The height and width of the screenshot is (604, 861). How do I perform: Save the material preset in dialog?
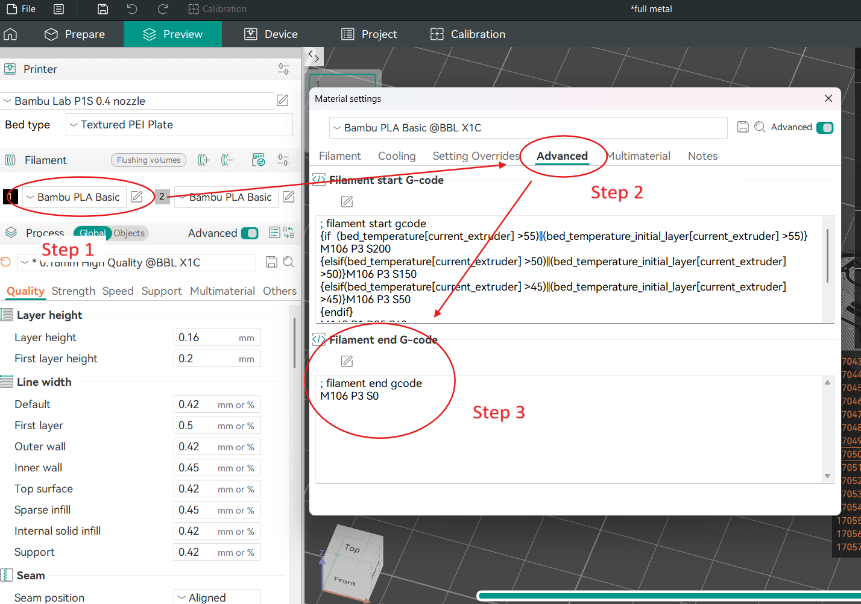coord(743,127)
